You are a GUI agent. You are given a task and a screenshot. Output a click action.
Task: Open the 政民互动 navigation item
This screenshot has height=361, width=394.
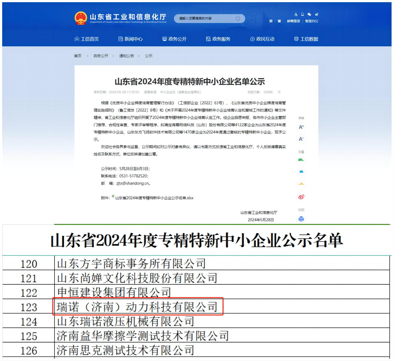coord(262,39)
